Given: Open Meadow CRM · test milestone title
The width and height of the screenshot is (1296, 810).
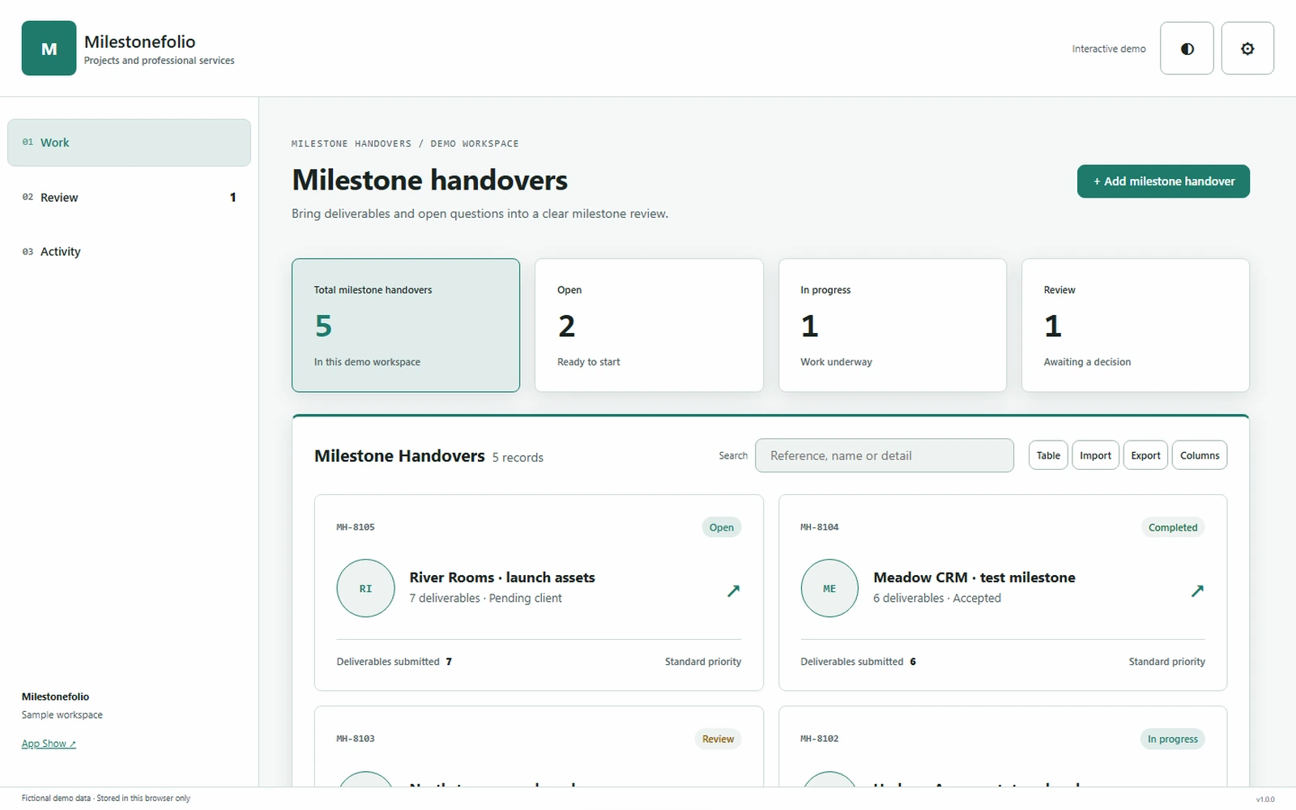Looking at the screenshot, I should 974,578.
